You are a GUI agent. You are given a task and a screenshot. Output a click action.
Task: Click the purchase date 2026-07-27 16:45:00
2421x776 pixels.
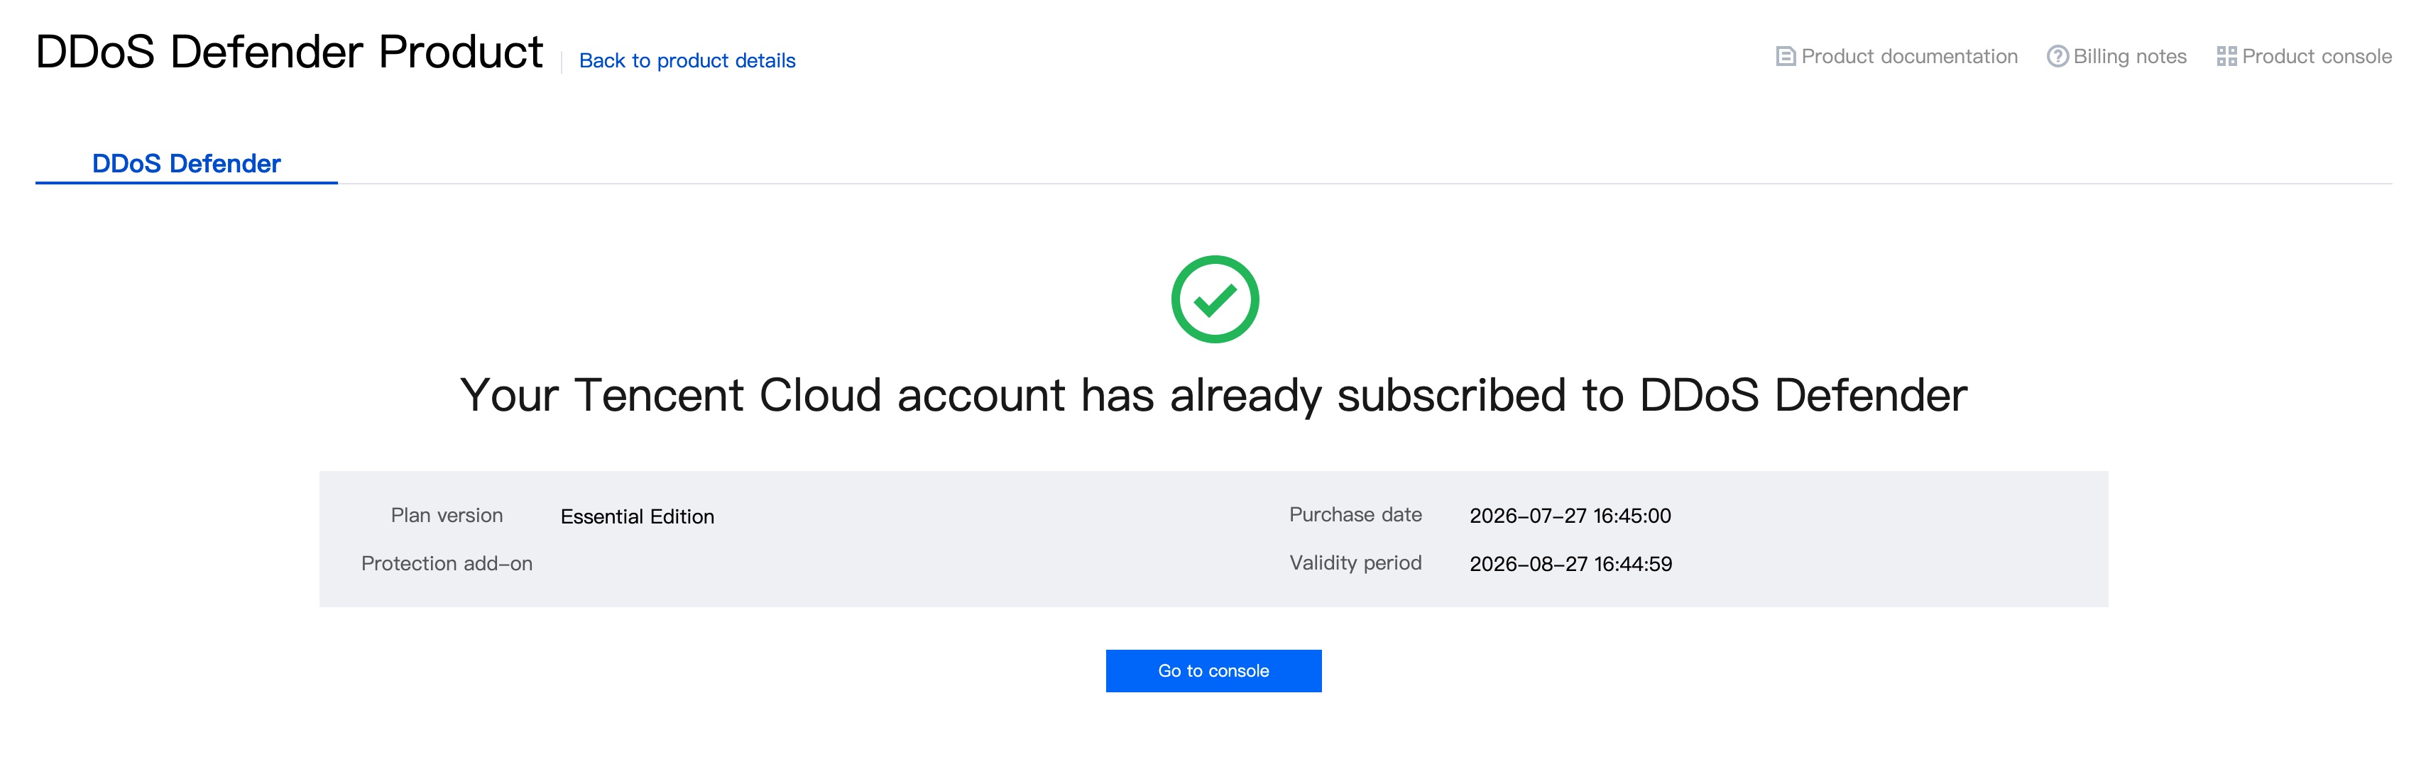[1570, 516]
